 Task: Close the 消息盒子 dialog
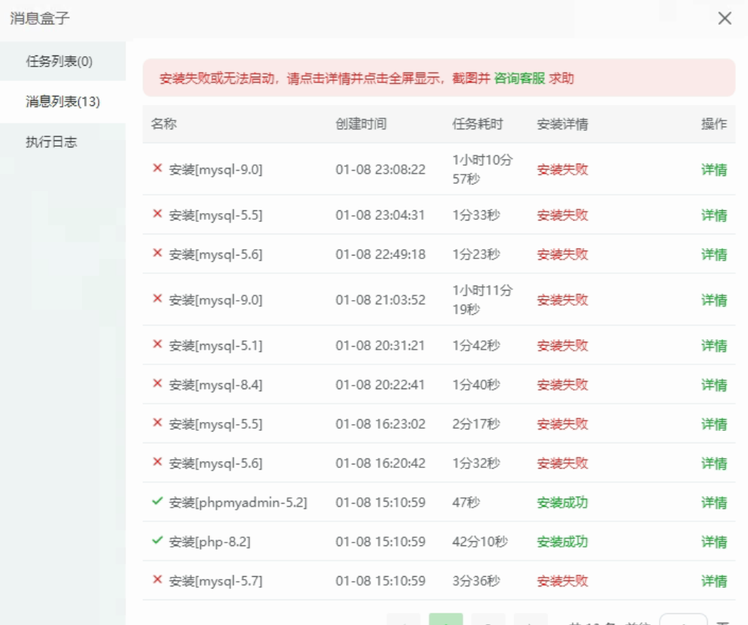pos(724,18)
